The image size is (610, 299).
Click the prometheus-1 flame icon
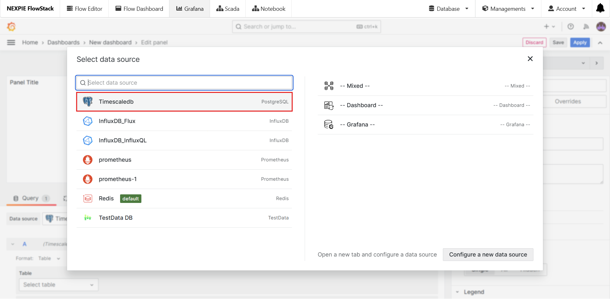[88, 179]
